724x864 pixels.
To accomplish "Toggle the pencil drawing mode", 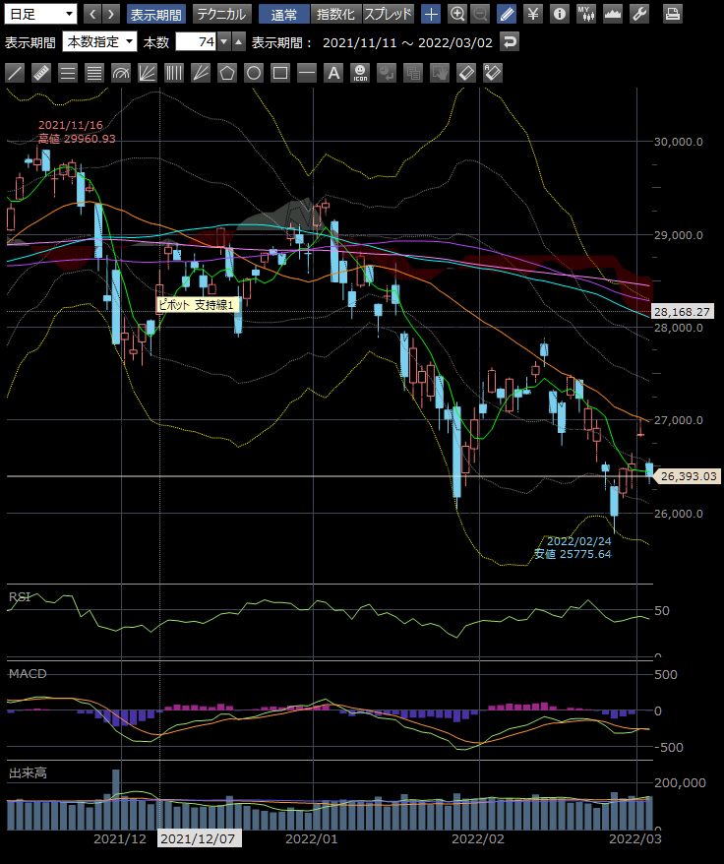I will 507,14.
